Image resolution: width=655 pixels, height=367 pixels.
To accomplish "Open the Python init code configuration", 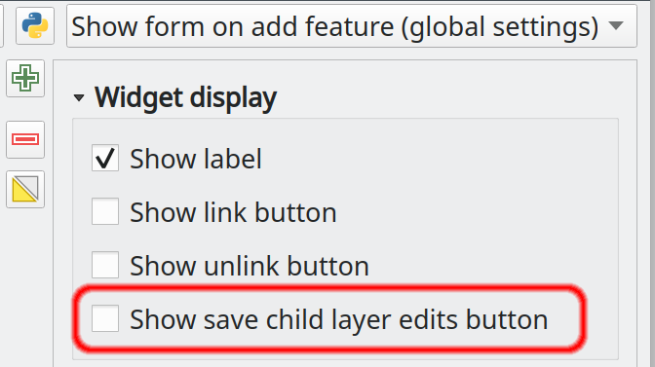I will pos(35,26).
